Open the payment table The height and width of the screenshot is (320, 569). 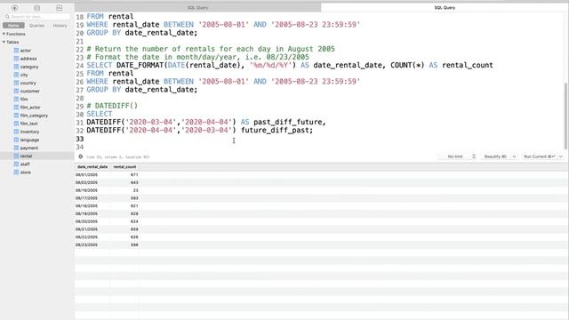[x=29, y=148]
